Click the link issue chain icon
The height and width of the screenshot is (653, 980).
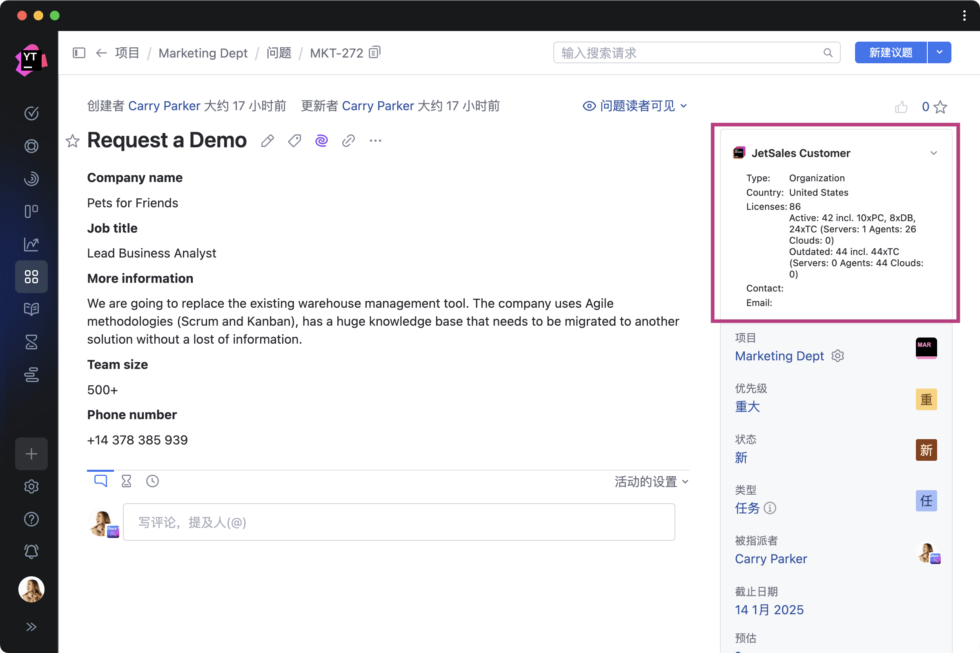coord(348,141)
